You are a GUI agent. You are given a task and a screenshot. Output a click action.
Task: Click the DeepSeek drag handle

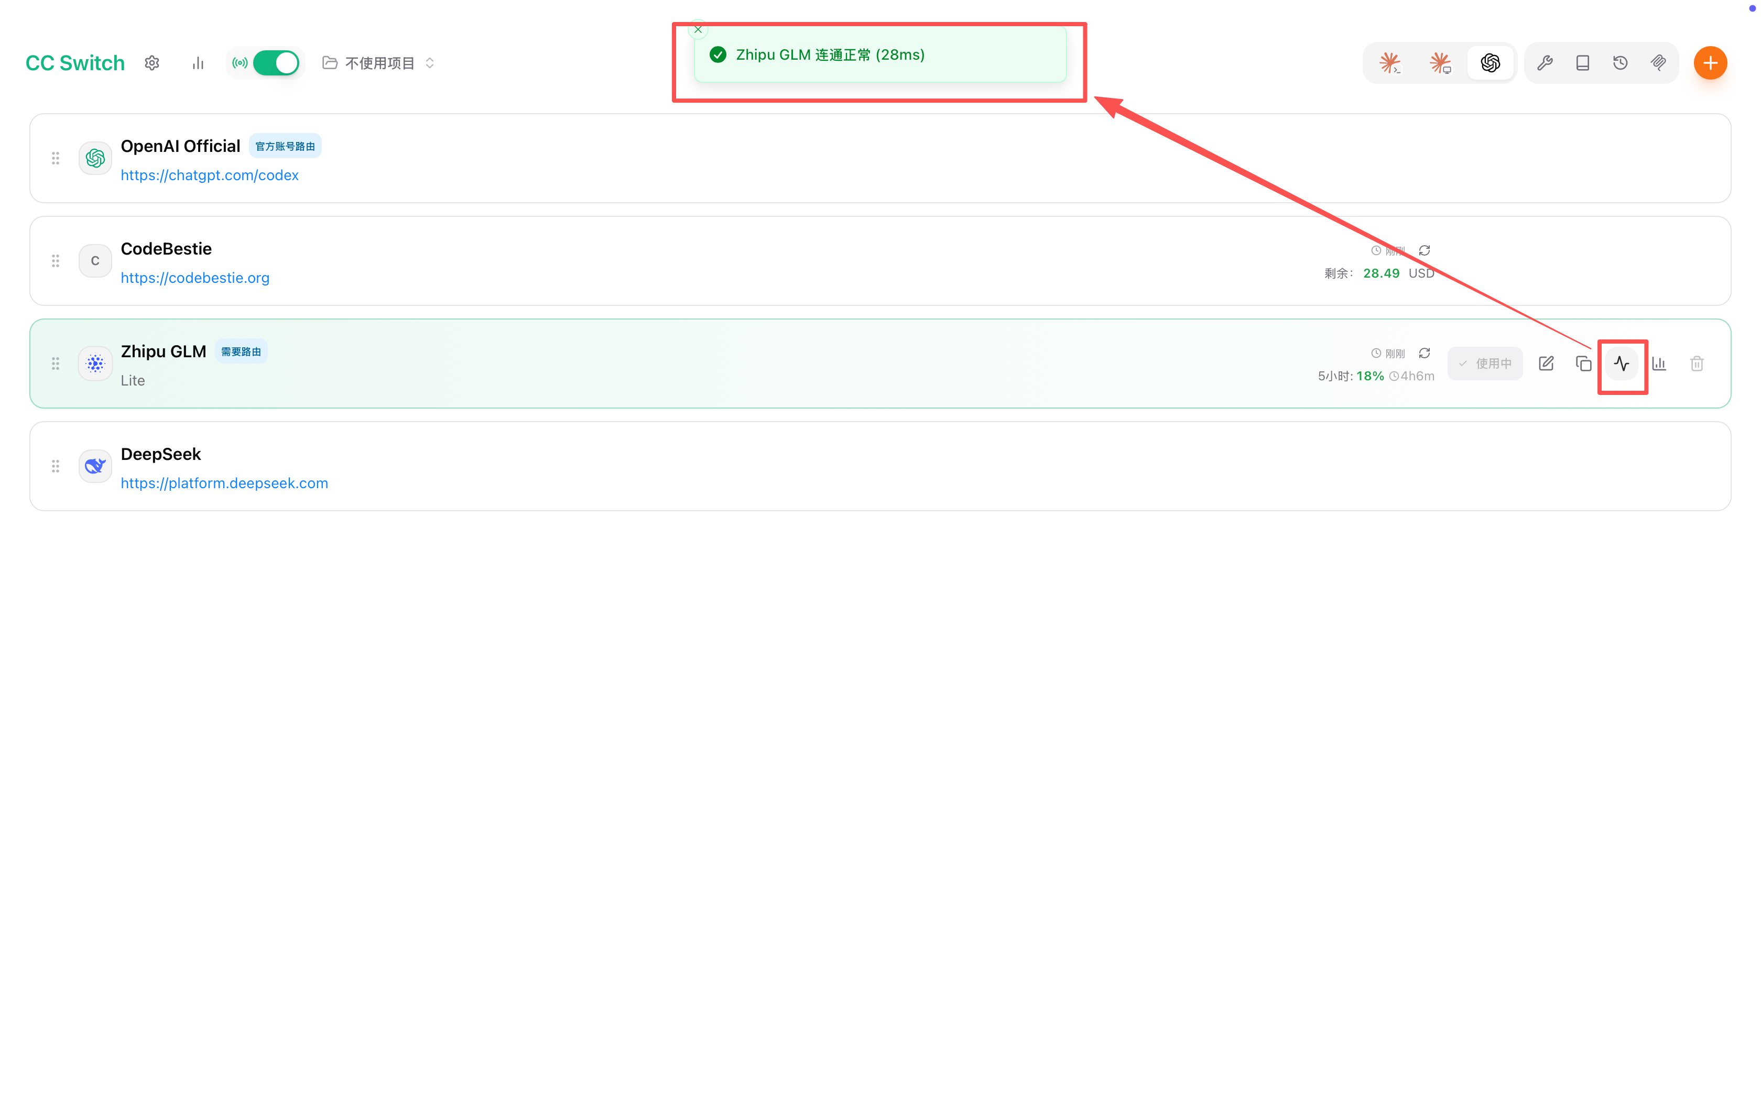[x=56, y=466]
